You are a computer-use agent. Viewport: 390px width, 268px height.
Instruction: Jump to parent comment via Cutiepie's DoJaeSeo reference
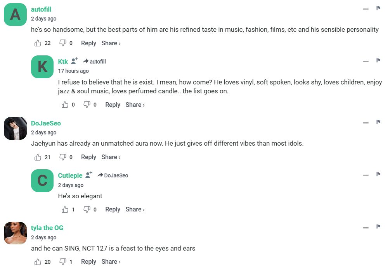pos(113,175)
